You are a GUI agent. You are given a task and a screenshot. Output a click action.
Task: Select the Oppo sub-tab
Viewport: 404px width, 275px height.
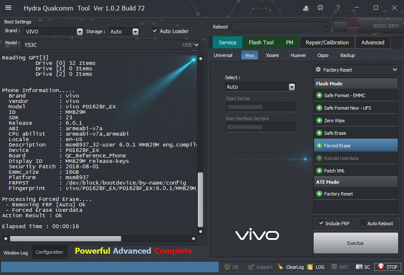tap(323, 55)
